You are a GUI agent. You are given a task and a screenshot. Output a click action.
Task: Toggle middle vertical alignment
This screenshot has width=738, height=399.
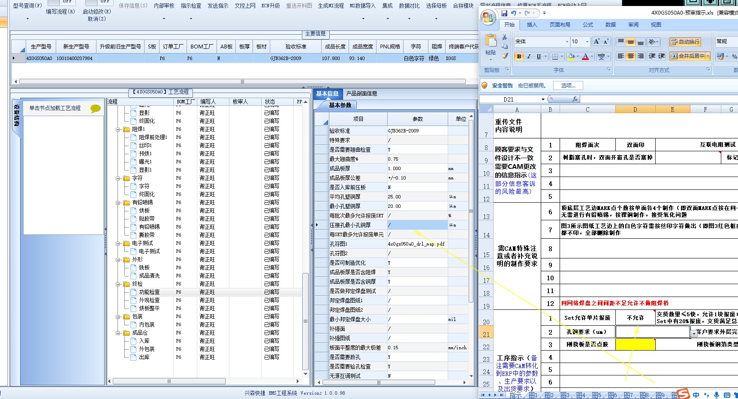tap(630, 42)
